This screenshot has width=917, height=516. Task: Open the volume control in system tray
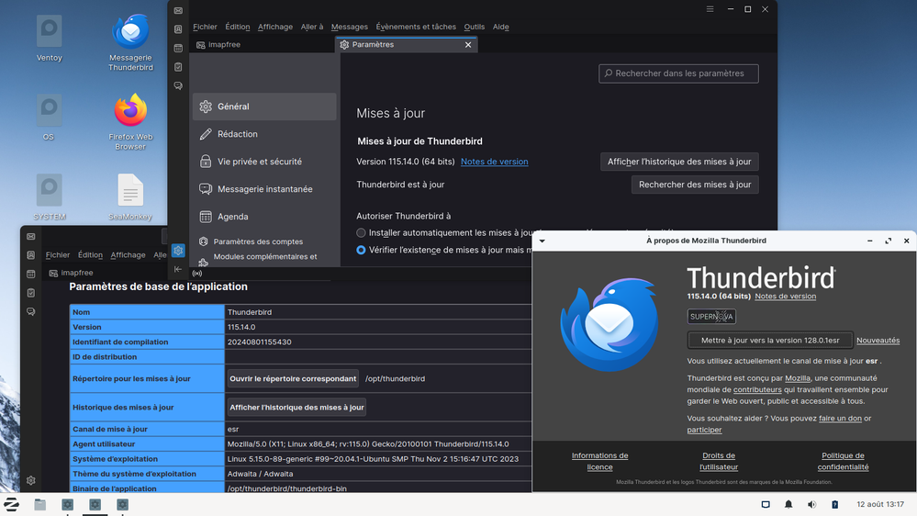tap(811, 504)
